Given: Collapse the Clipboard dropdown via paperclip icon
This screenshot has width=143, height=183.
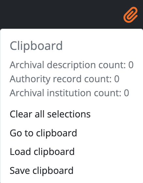Looking at the screenshot, I should (131, 15).
